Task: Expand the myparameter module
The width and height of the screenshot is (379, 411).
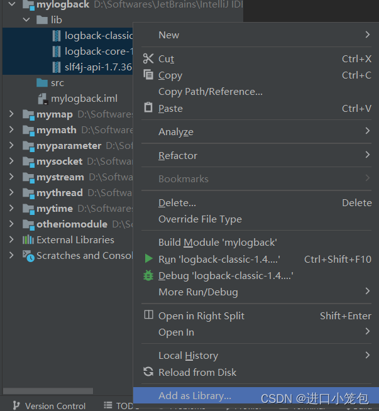Action: [11, 145]
